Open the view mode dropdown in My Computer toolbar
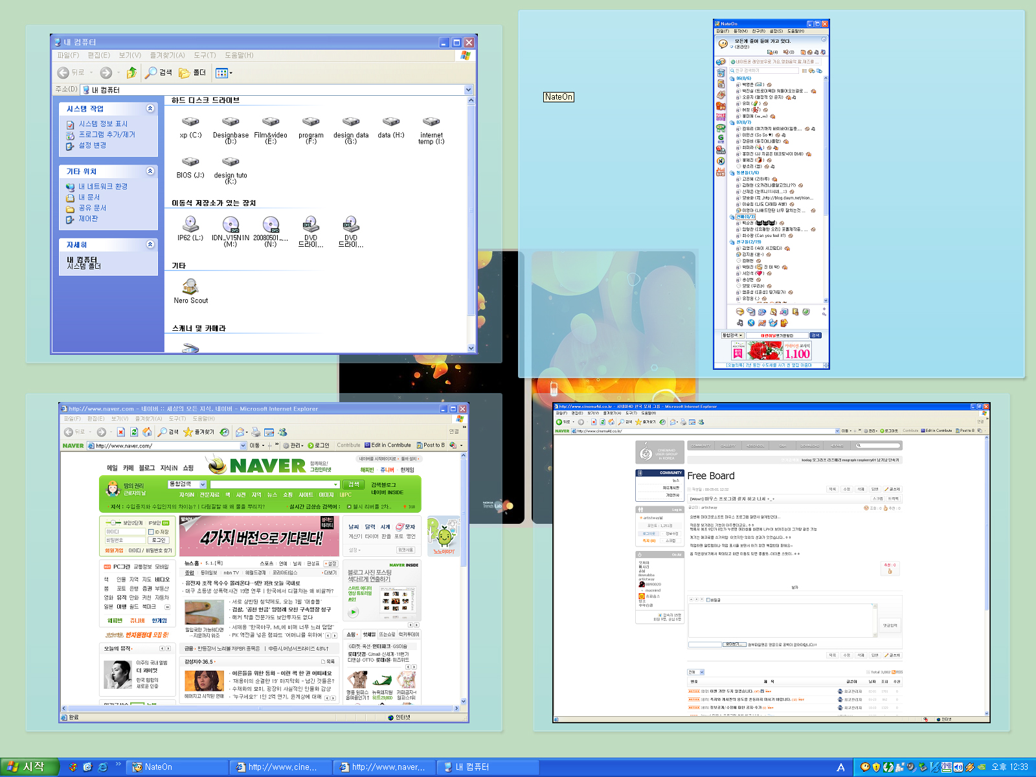Image resolution: width=1036 pixels, height=777 pixels. pos(224,73)
